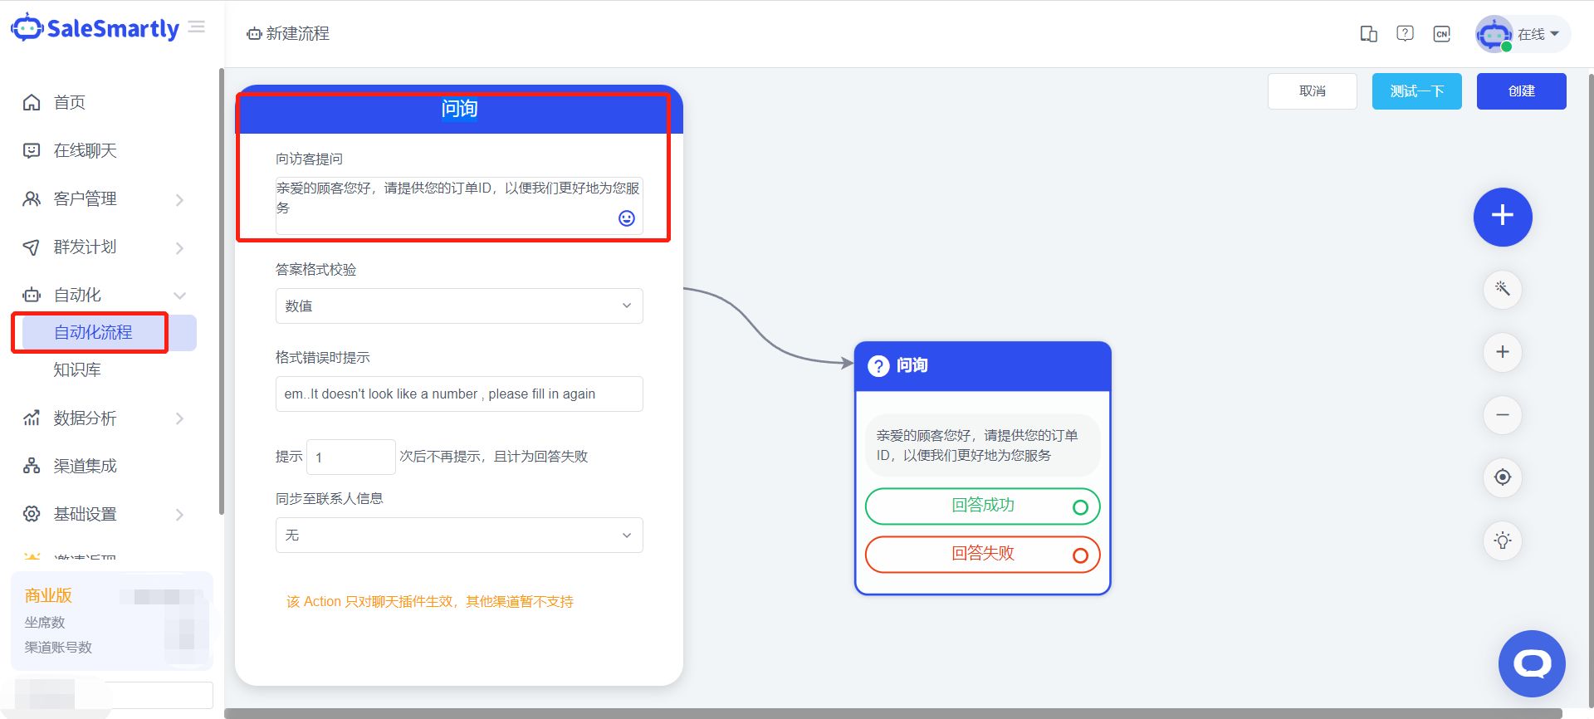The width and height of the screenshot is (1594, 719).
Task: Click the 创建 button
Action: point(1522,91)
